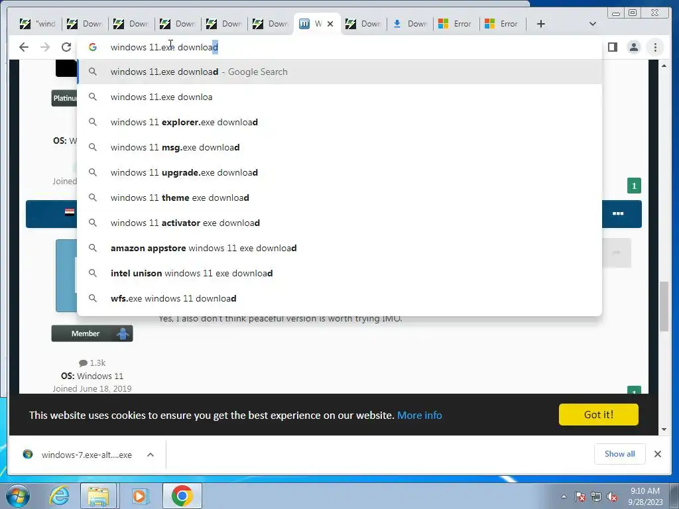The image size is (679, 509).
Task: Open the Windows Start menu
Action: [x=17, y=496]
